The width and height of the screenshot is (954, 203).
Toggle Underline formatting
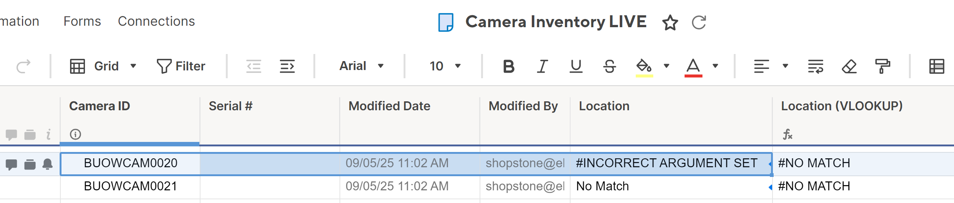[576, 66]
